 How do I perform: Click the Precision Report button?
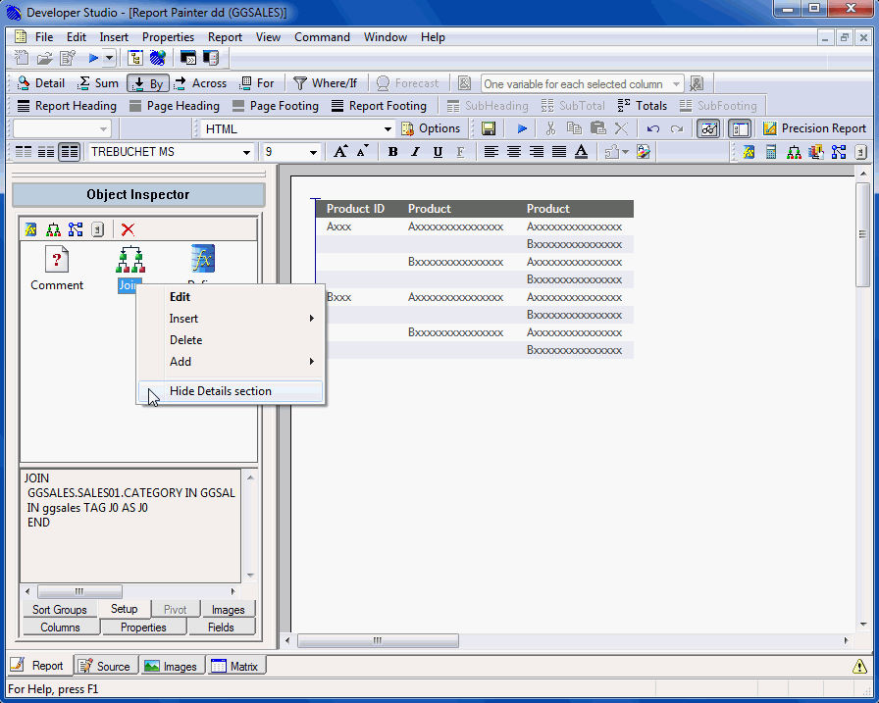[814, 128]
